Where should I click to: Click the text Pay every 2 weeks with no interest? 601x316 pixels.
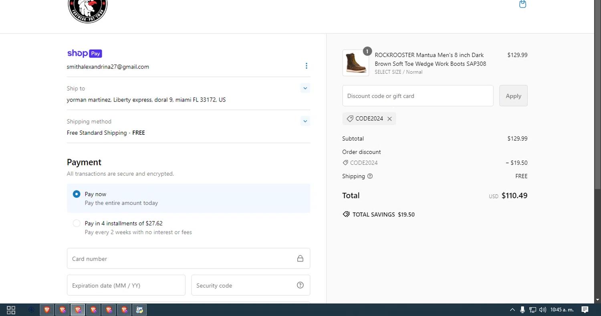click(x=138, y=232)
